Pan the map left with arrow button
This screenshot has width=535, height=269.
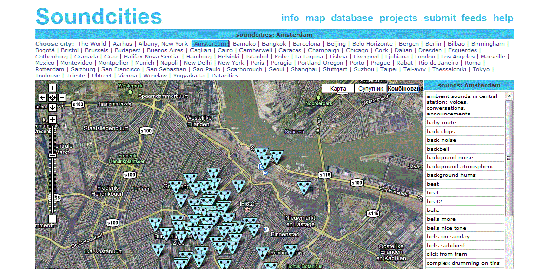pos(43,97)
